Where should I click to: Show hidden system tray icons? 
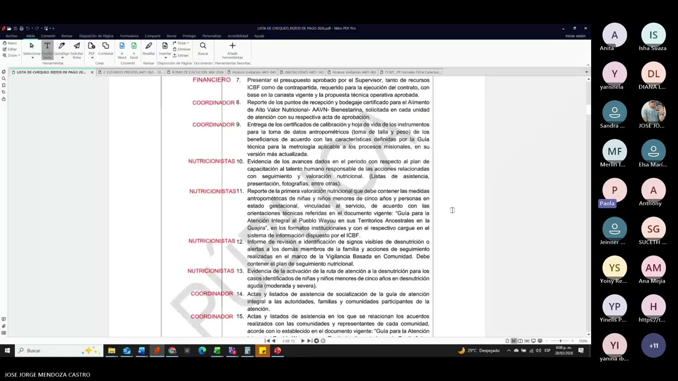click(x=508, y=350)
